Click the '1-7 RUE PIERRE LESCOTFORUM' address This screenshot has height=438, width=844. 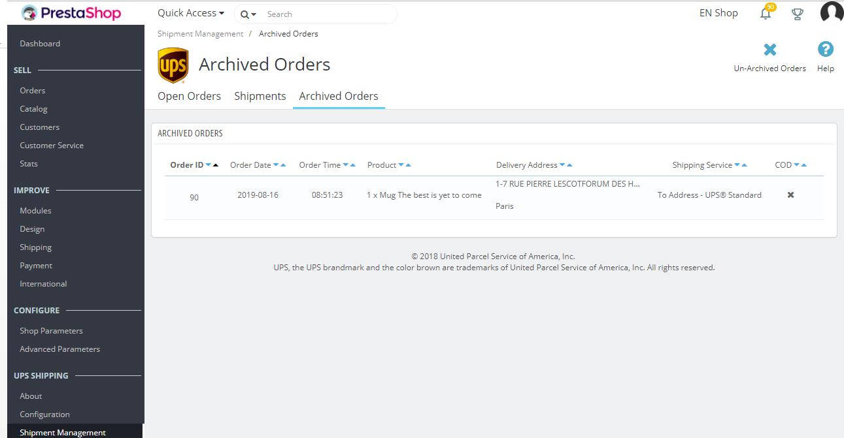[x=567, y=184]
